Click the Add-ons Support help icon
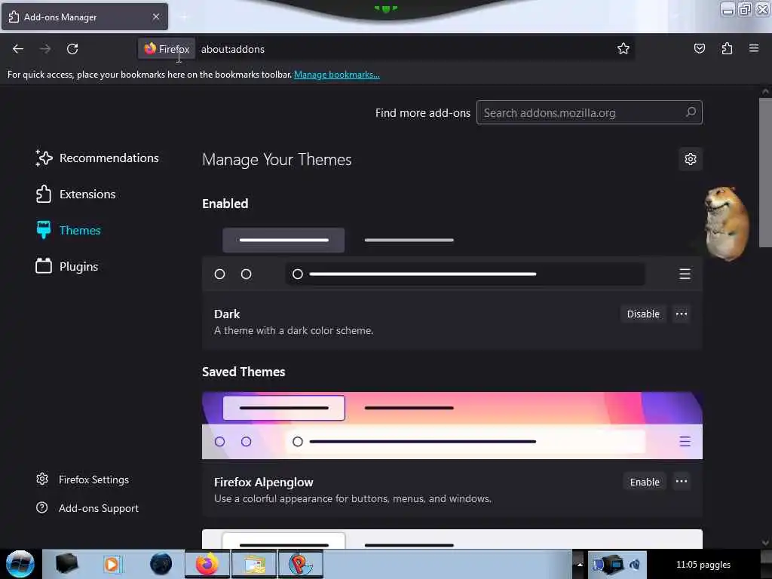The image size is (772, 579). point(42,507)
